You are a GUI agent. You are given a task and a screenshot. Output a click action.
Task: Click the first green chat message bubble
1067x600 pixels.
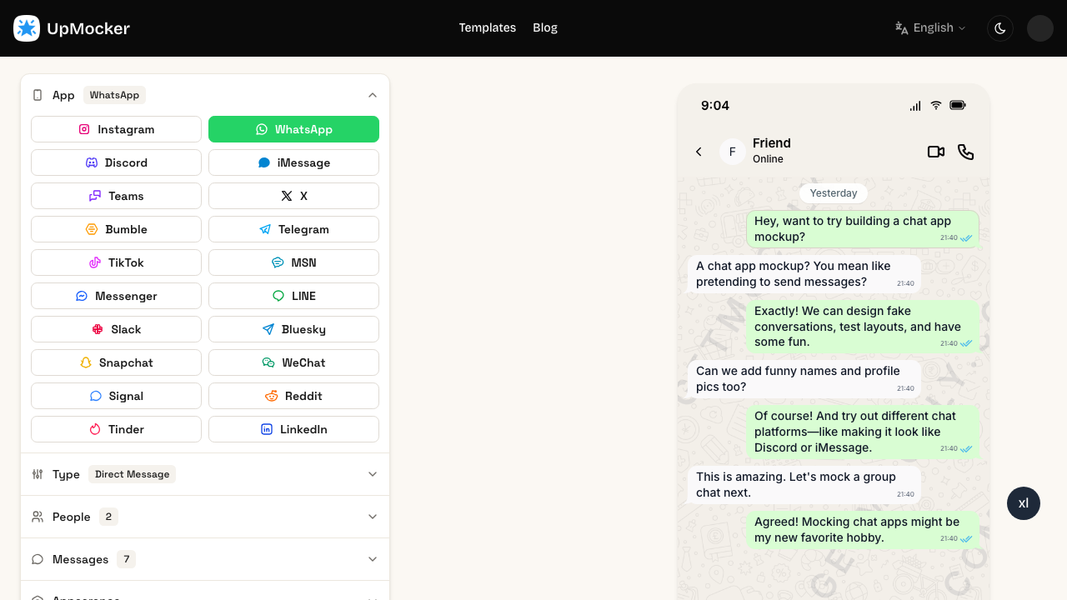point(862,229)
